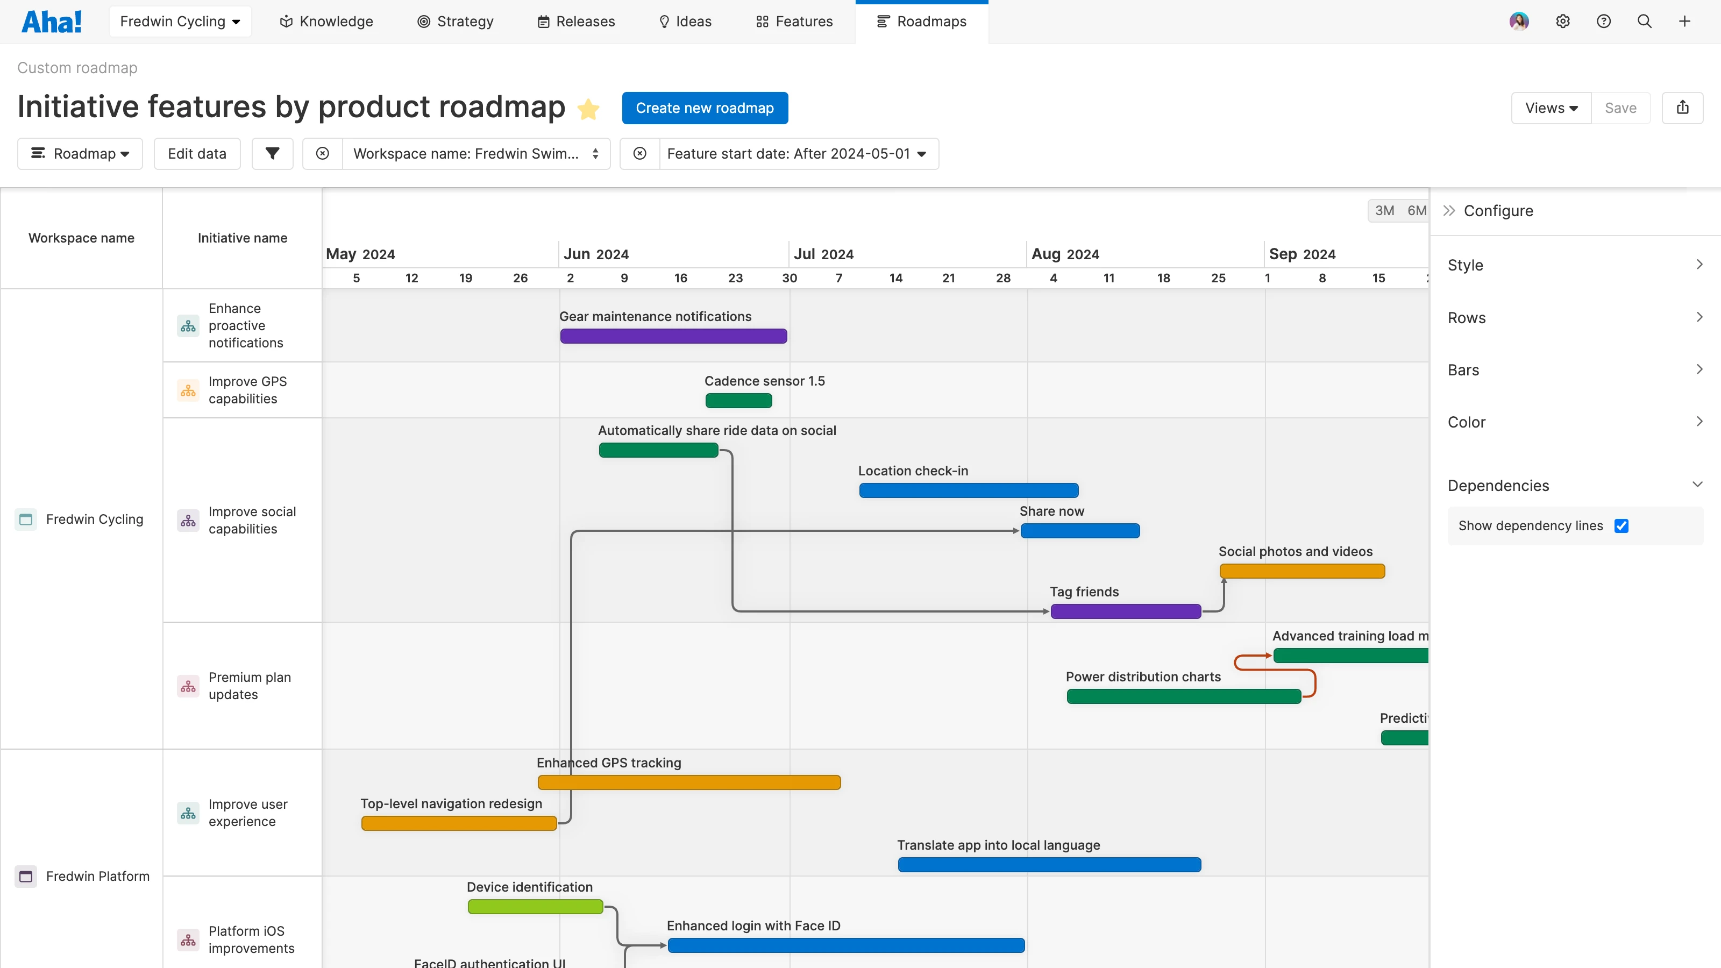1721x968 pixels.
Task: Open the help question mark icon
Action: 1603,22
